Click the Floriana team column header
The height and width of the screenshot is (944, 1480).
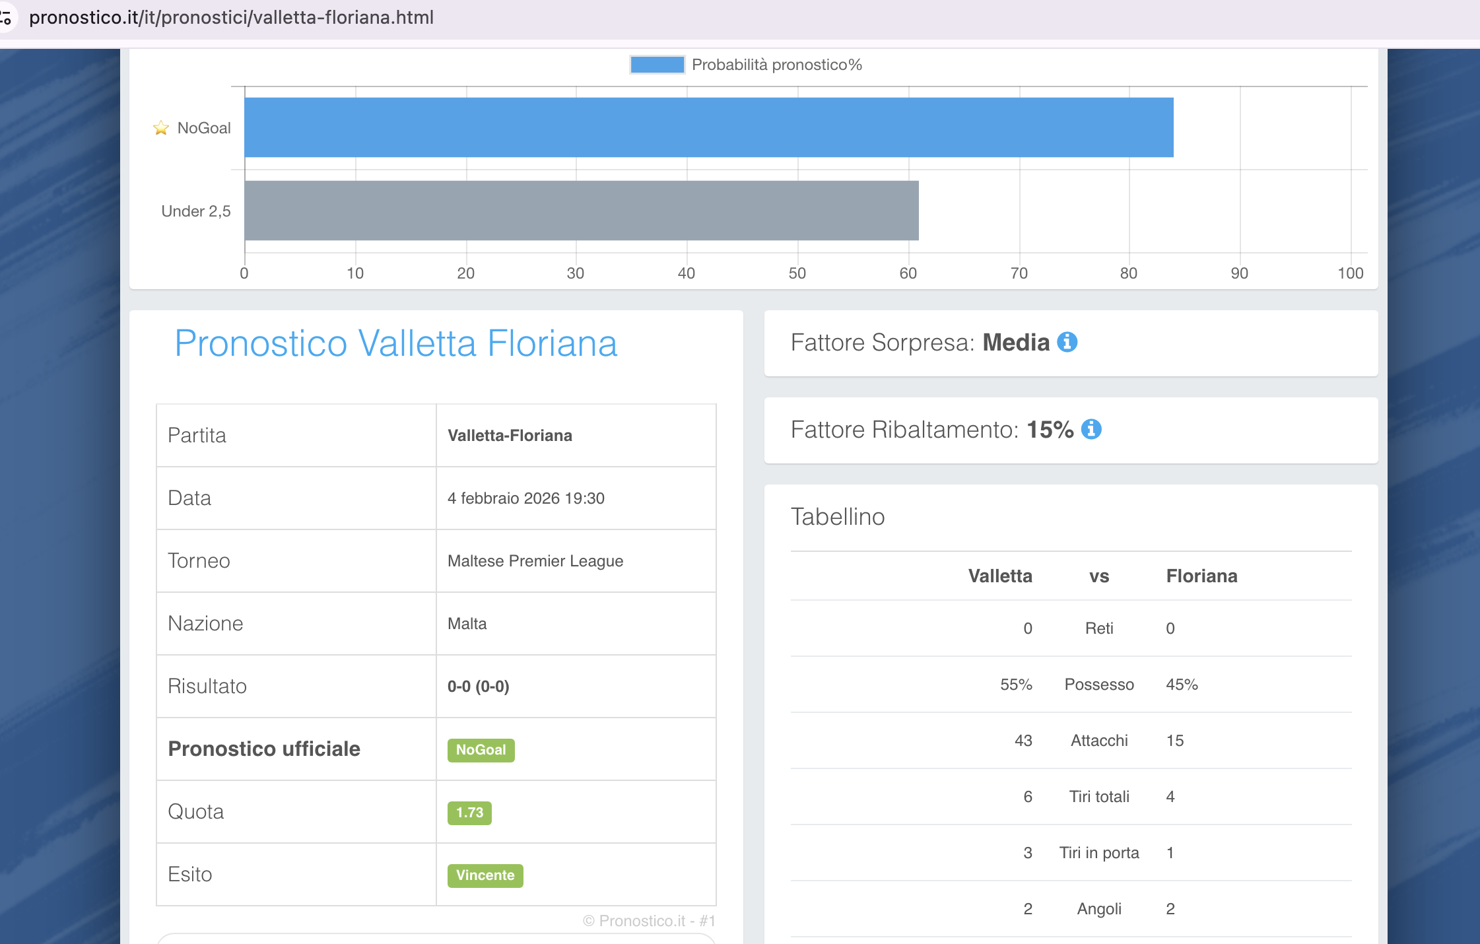tap(1201, 576)
